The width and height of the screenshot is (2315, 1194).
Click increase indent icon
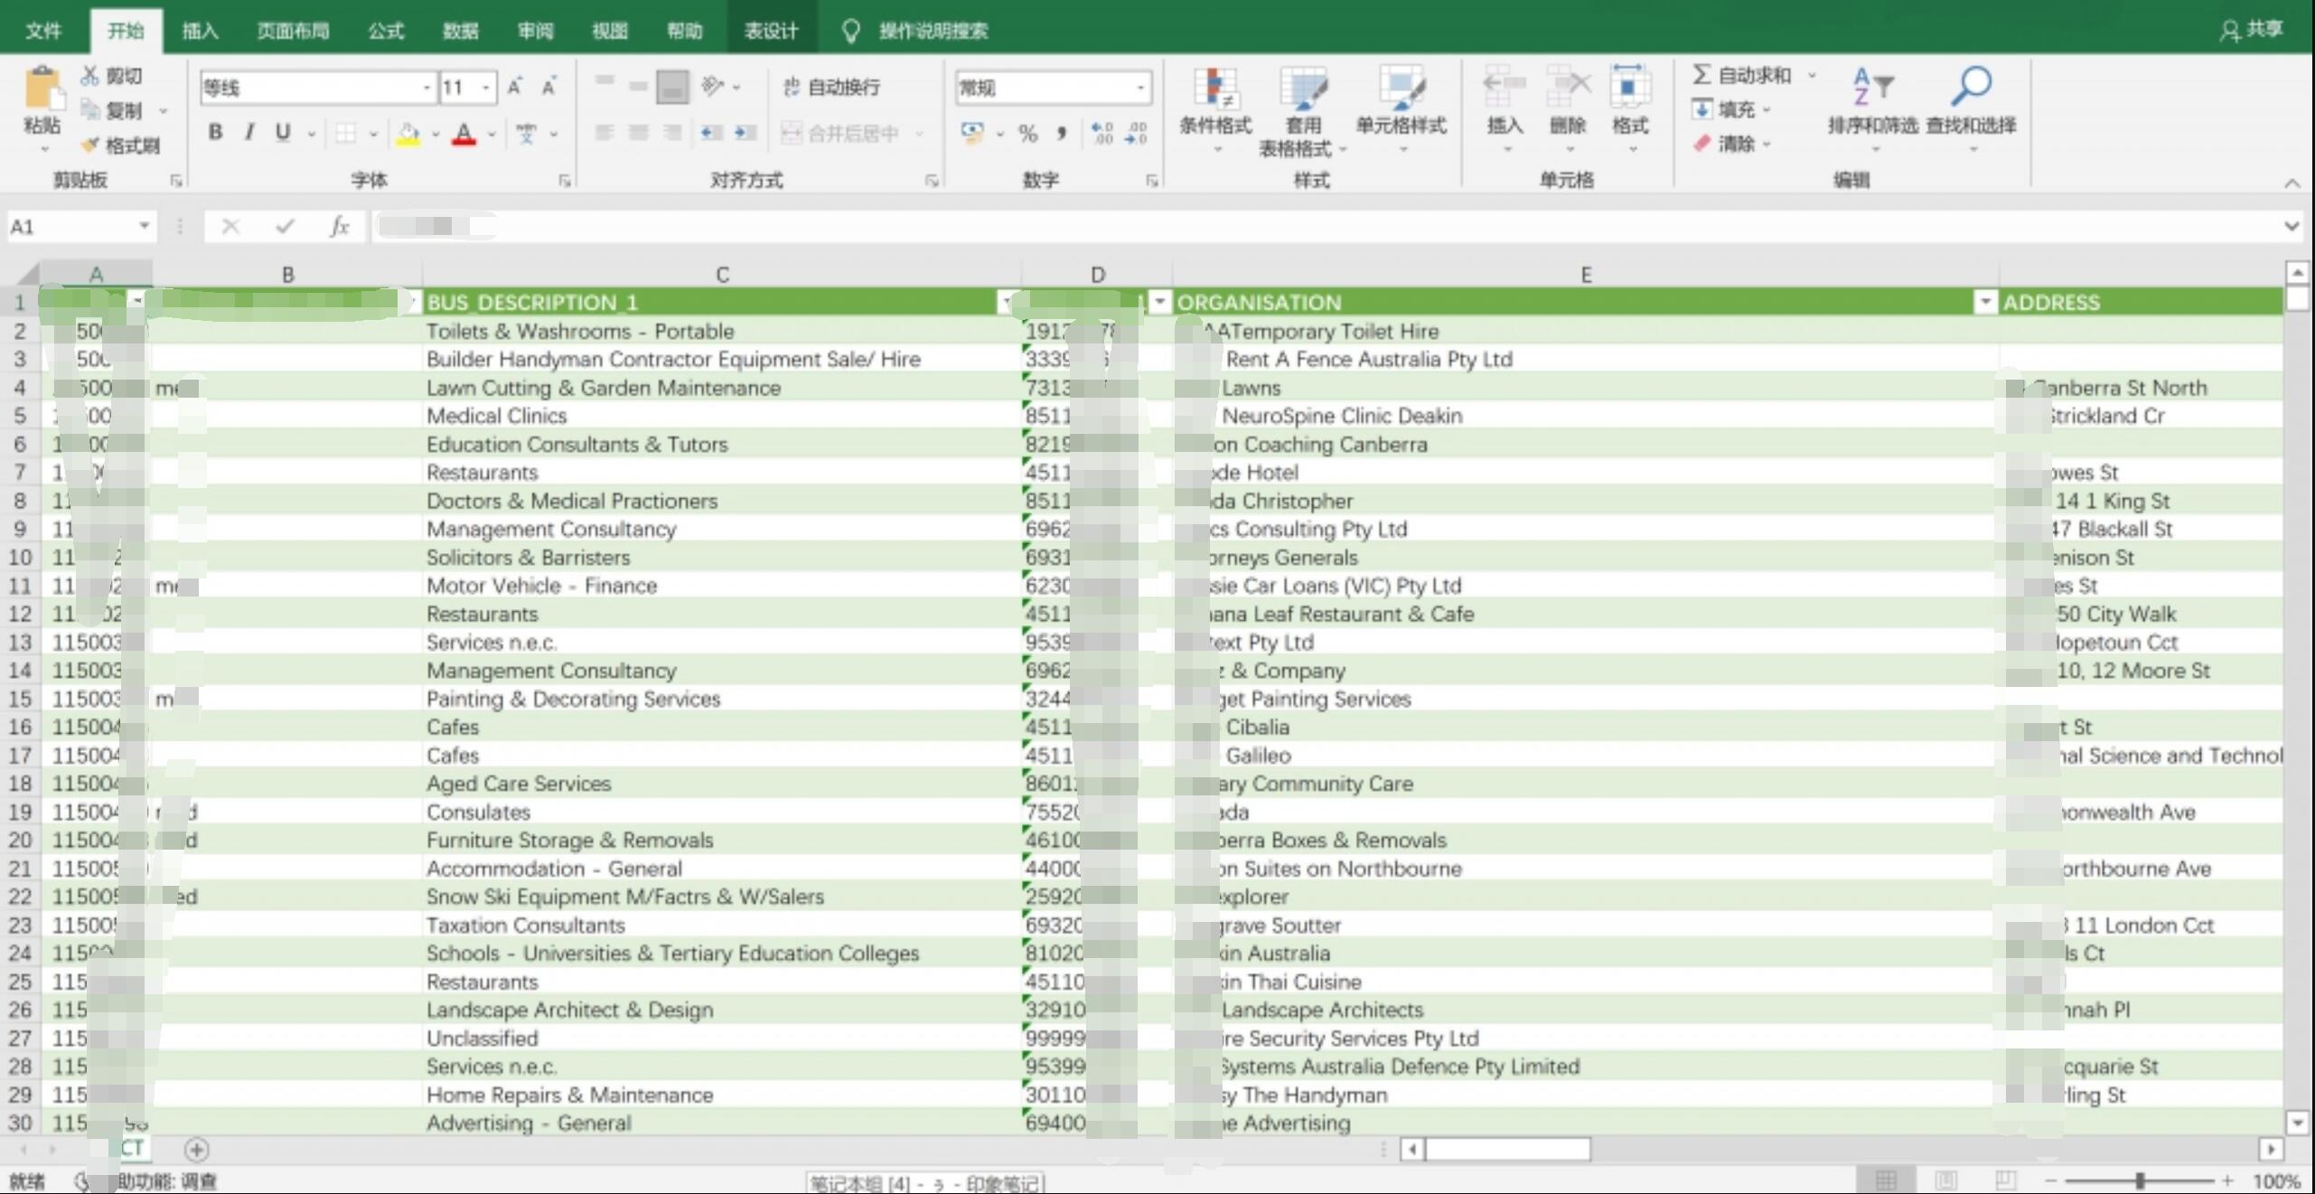(x=745, y=133)
